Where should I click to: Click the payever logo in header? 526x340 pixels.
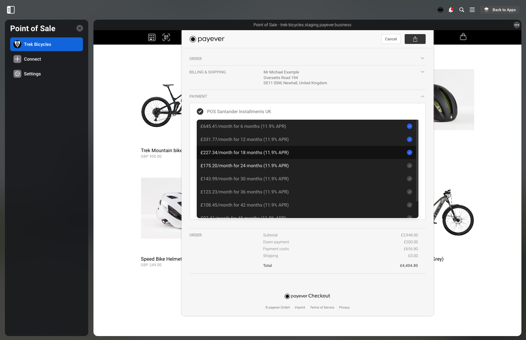click(207, 39)
